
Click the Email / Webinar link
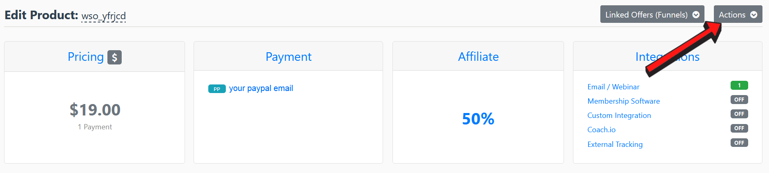[613, 87]
